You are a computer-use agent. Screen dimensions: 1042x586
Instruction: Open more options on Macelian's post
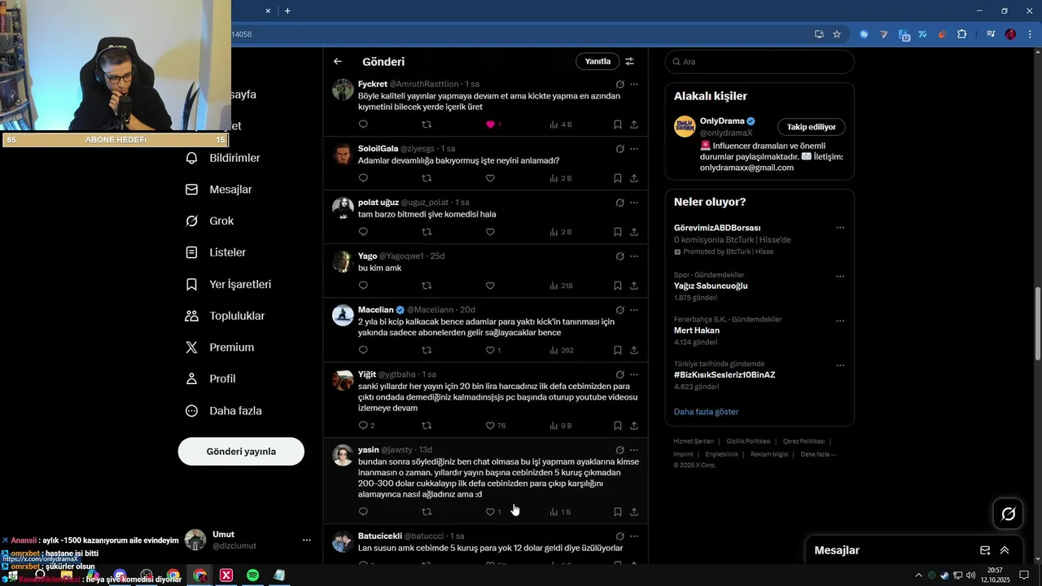634,310
